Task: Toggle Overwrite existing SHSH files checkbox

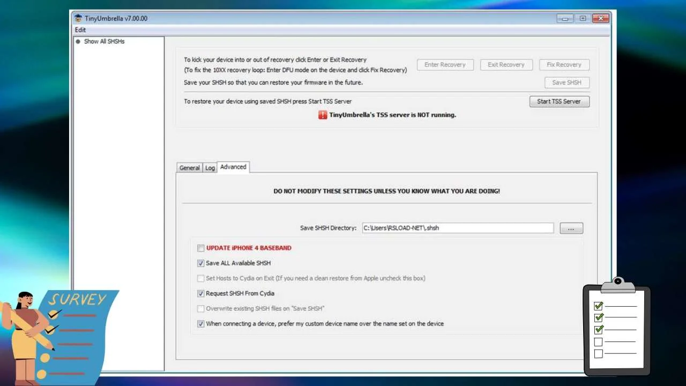Action: 200,309
